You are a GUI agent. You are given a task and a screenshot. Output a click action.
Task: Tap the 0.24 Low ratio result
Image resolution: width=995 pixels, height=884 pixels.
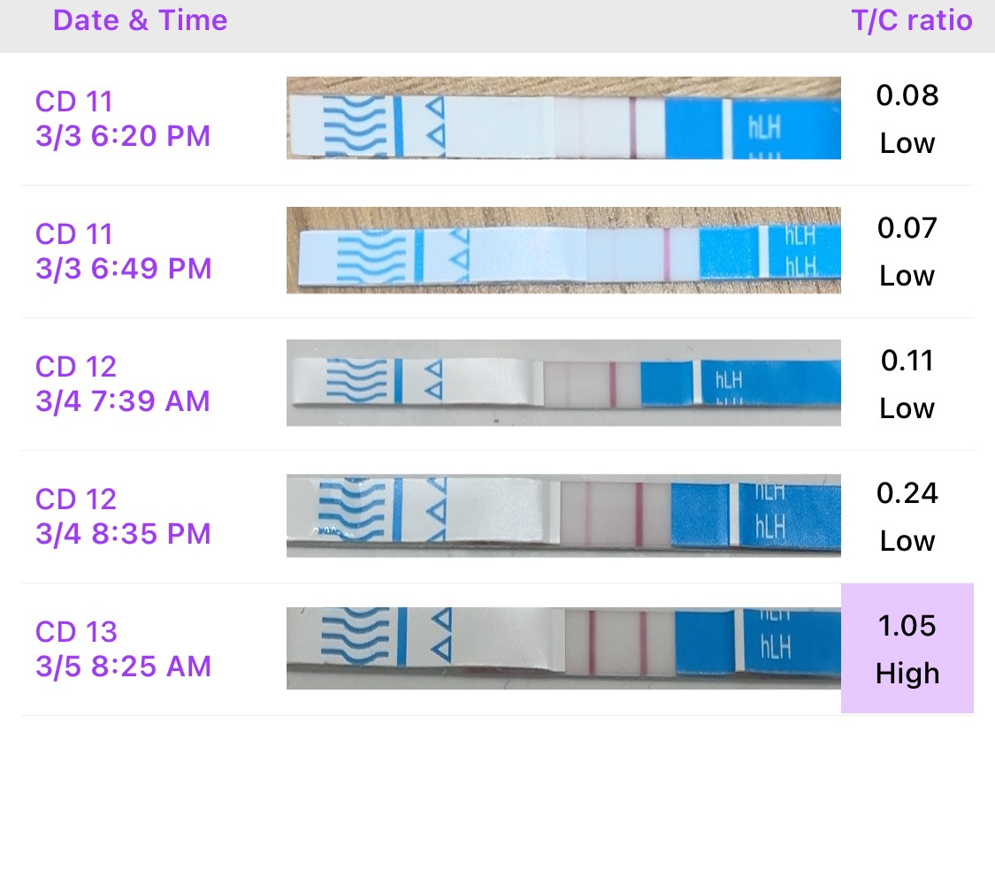(907, 516)
